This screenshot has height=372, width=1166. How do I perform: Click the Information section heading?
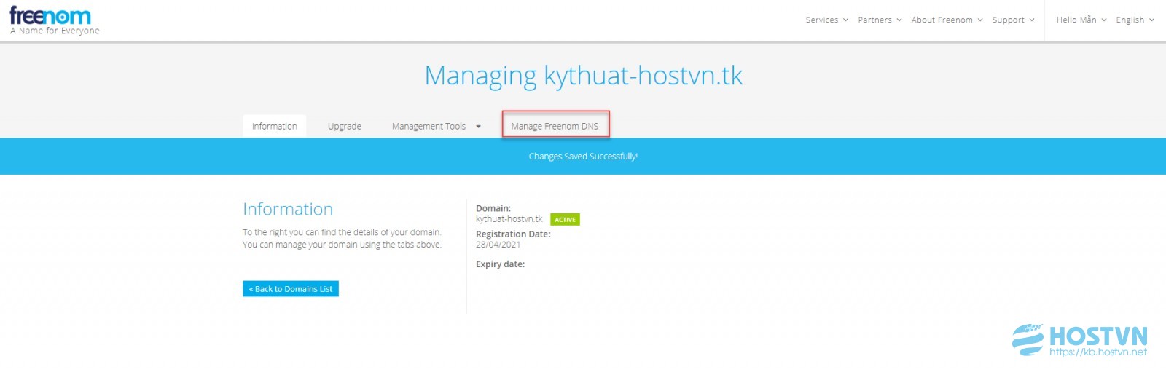click(x=288, y=210)
